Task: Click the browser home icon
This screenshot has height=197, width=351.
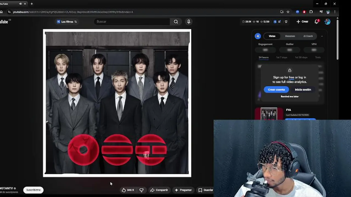Action: click(1, 12)
